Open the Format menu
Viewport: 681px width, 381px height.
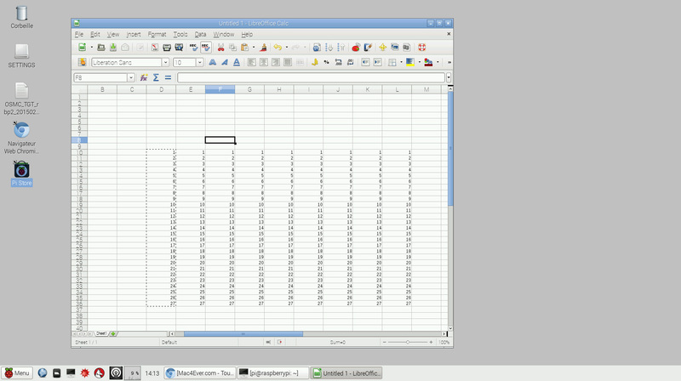tap(157, 34)
